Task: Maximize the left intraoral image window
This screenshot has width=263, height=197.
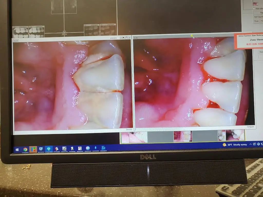Action: click(126, 38)
